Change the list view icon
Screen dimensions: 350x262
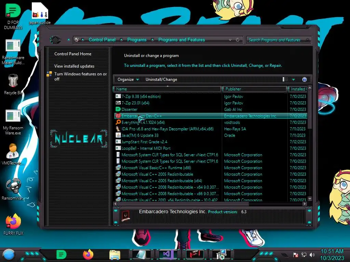click(285, 79)
